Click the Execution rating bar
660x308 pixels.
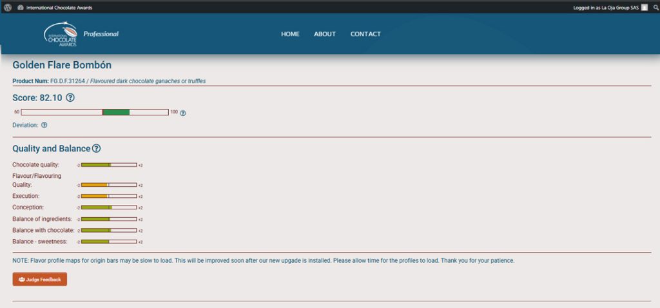(x=108, y=196)
